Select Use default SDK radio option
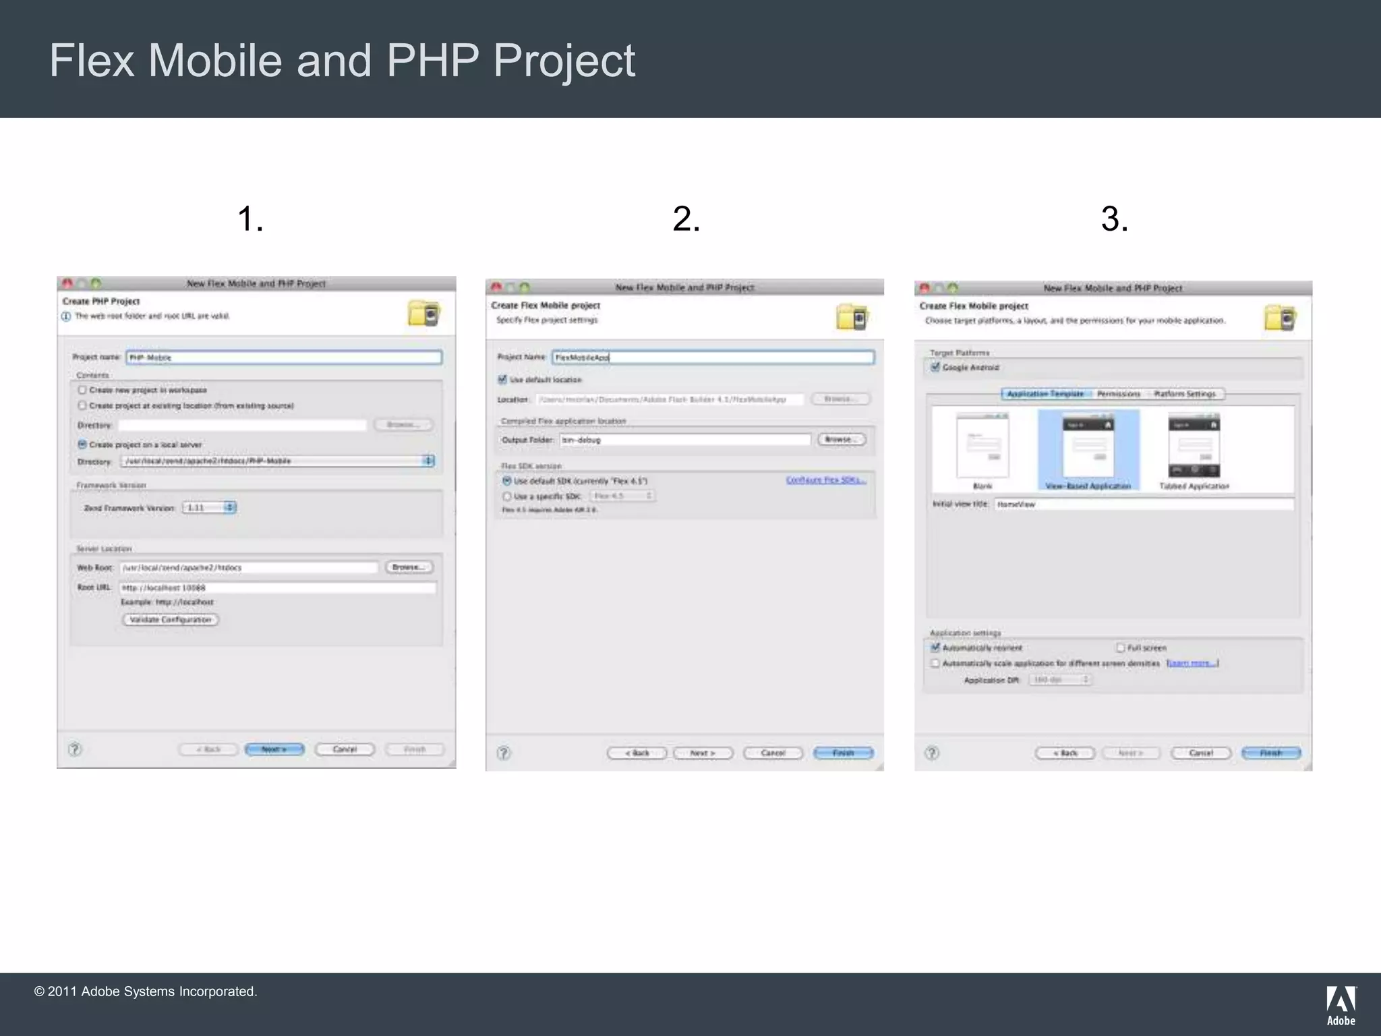This screenshot has width=1381, height=1036. (507, 481)
